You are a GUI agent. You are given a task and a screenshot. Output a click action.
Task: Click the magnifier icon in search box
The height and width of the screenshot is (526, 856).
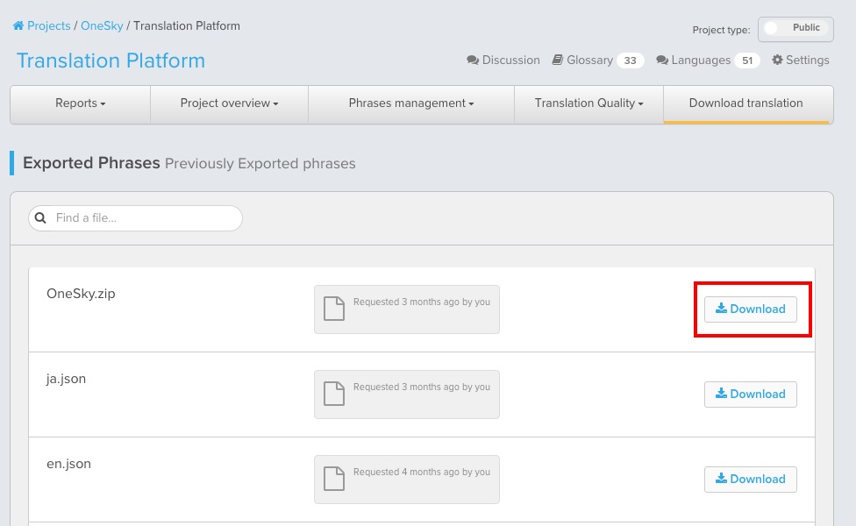click(40, 218)
